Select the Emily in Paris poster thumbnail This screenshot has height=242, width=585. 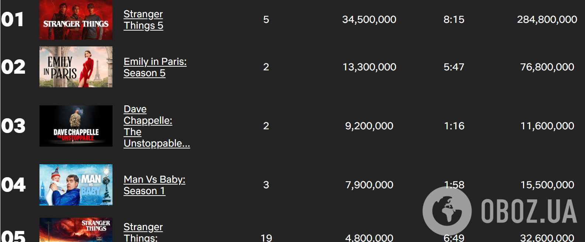pyautogui.click(x=76, y=67)
